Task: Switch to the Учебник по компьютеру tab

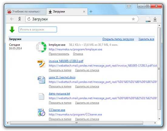Action: click(x=26, y=12)
